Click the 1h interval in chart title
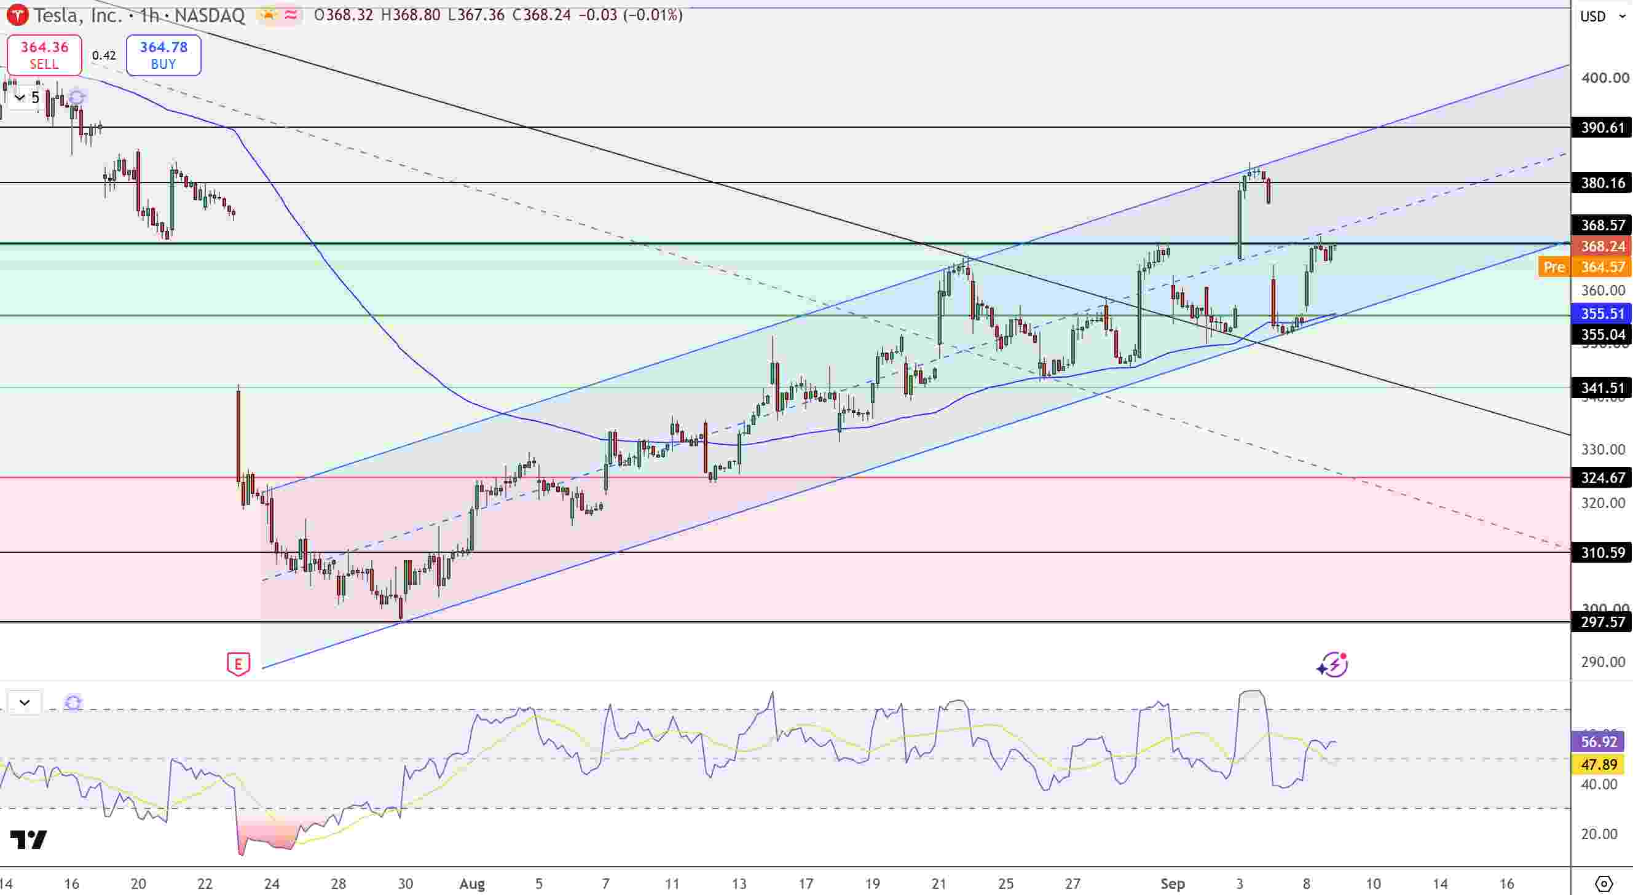 (x=149, y=15)
